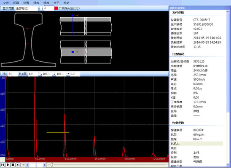Click weld number value 00007#

pyautogui.click(x=198, y=130)
